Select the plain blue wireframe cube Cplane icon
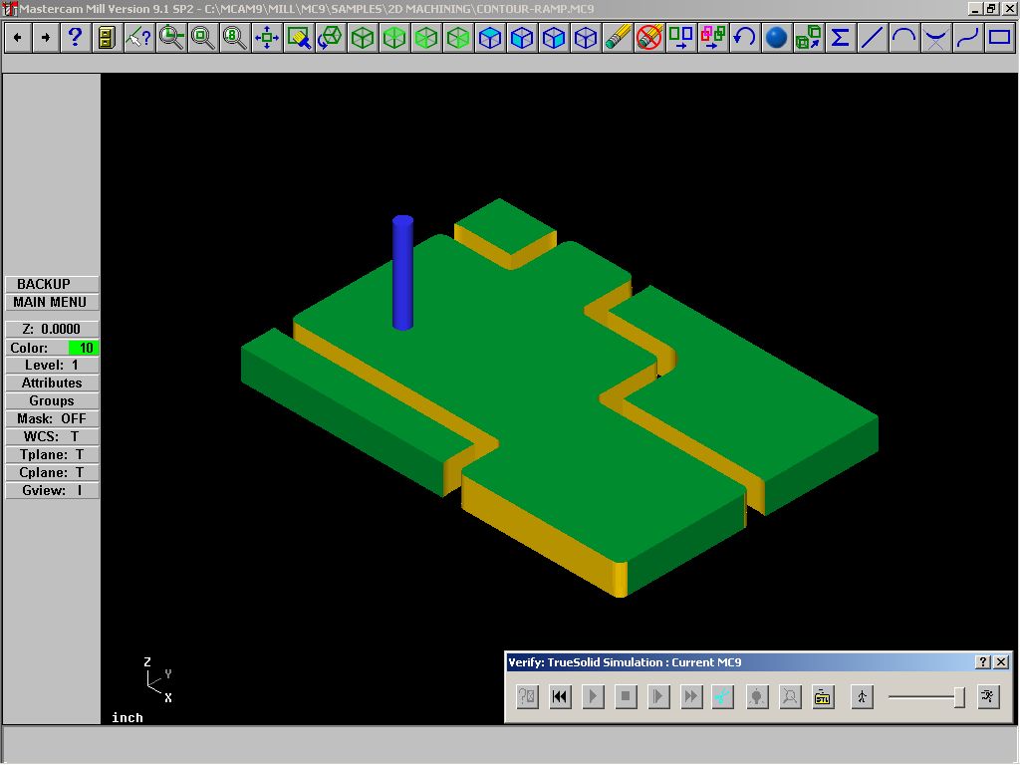 click(585, 38)
